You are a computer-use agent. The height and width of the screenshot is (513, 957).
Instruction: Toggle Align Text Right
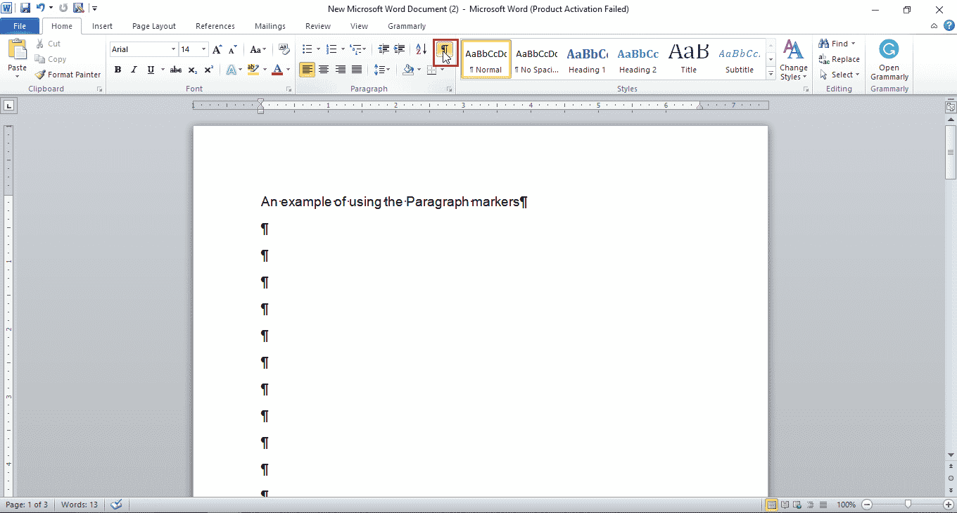pos(341,70)
